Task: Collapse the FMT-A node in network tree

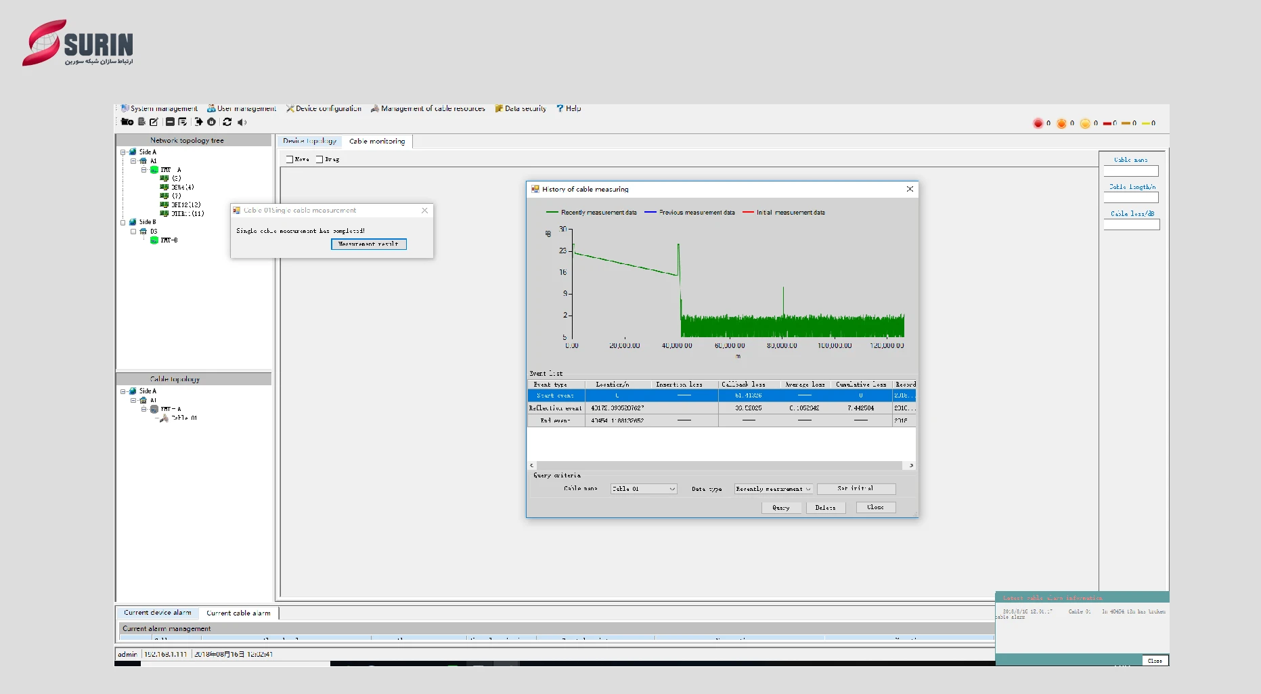Action: [144, 170]
